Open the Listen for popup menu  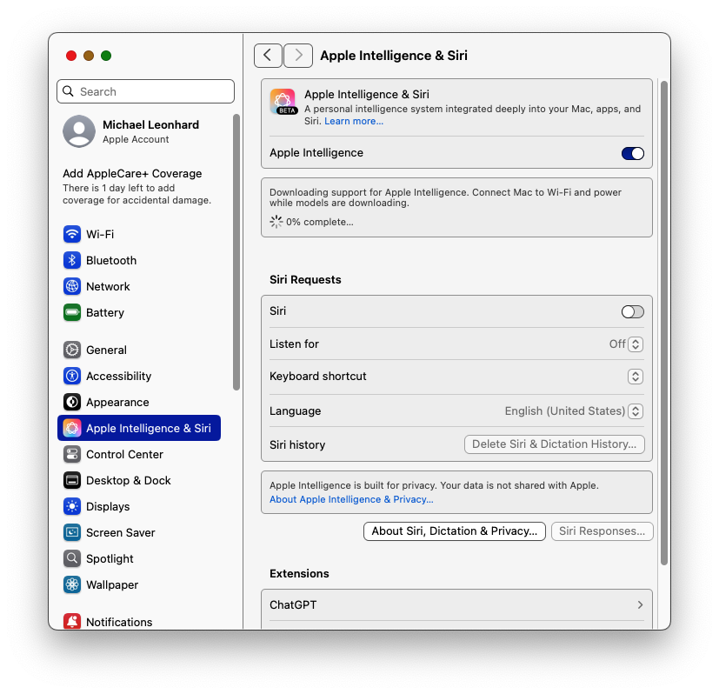[x=635, y=344]
